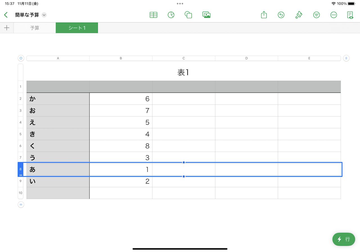Open the shapes insert menu
The width and height of the screenshot is (360, 252).
pos(188,15)
